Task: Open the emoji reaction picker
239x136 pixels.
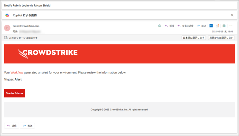Action: click(160, 26)
